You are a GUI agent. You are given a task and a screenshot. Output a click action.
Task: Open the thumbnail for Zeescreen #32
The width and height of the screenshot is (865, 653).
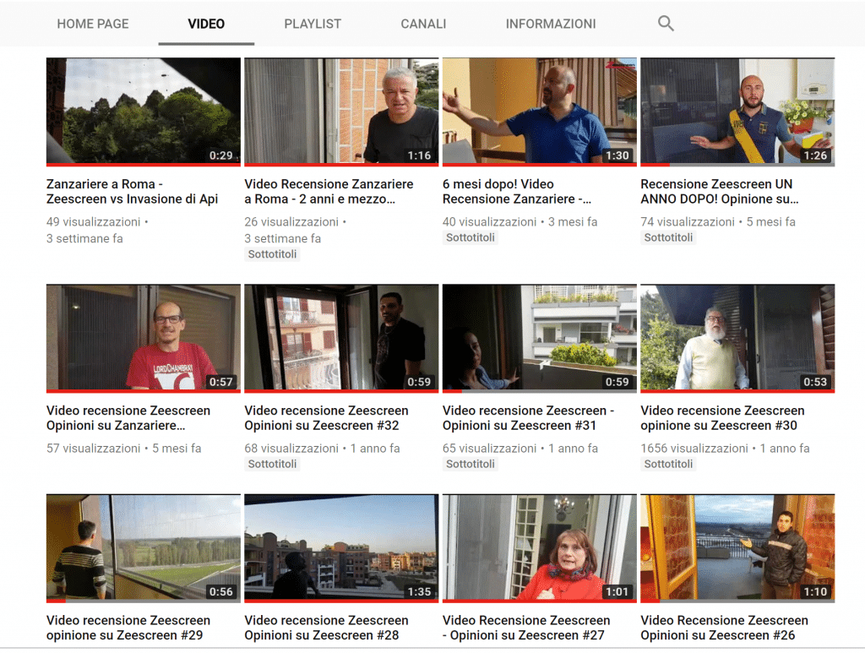coord(341,338)
